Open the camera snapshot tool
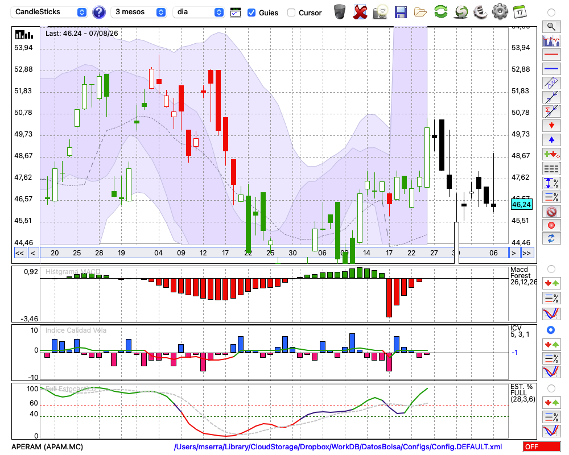This screenshot has height=455, width=569. click(380, 13)
